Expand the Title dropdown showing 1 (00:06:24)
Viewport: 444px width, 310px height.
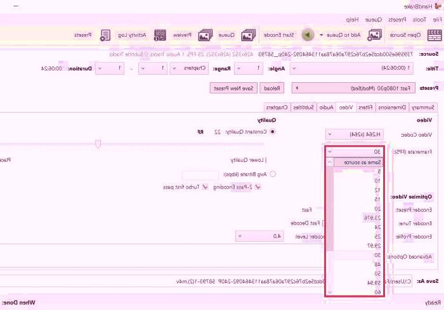click(351, 68)
